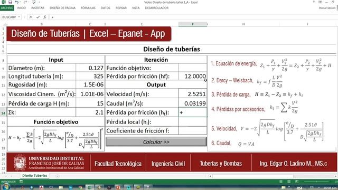
Task: Click the Undo arrow icon
Action: [16, 2]
